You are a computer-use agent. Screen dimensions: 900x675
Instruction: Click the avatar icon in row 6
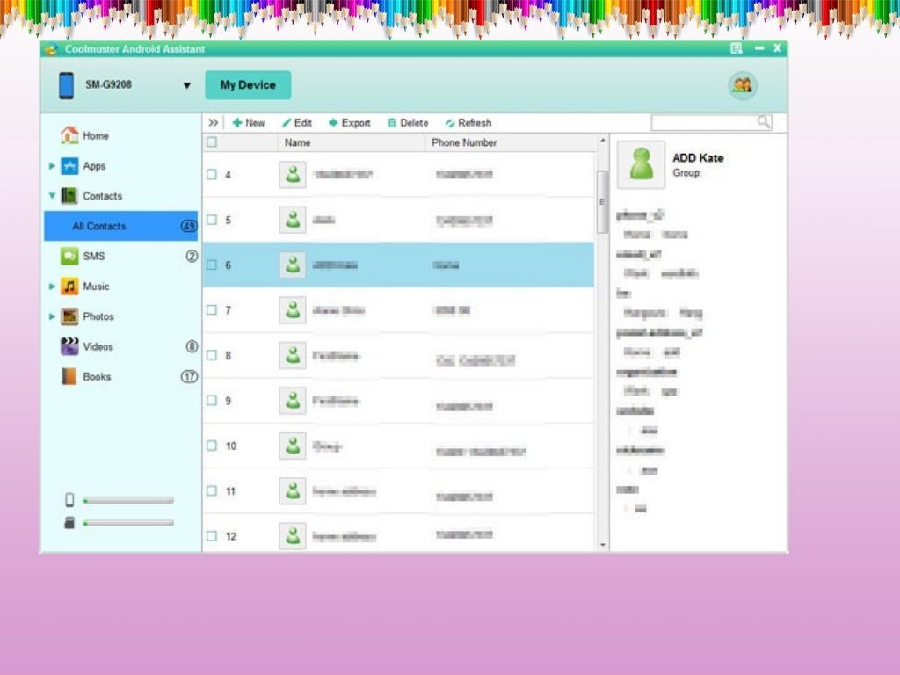pyautogui.click(x=293, y=265)
